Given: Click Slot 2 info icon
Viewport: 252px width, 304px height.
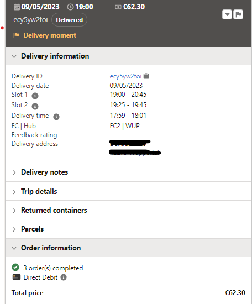Looking at the screenshot, I should 35,106.
